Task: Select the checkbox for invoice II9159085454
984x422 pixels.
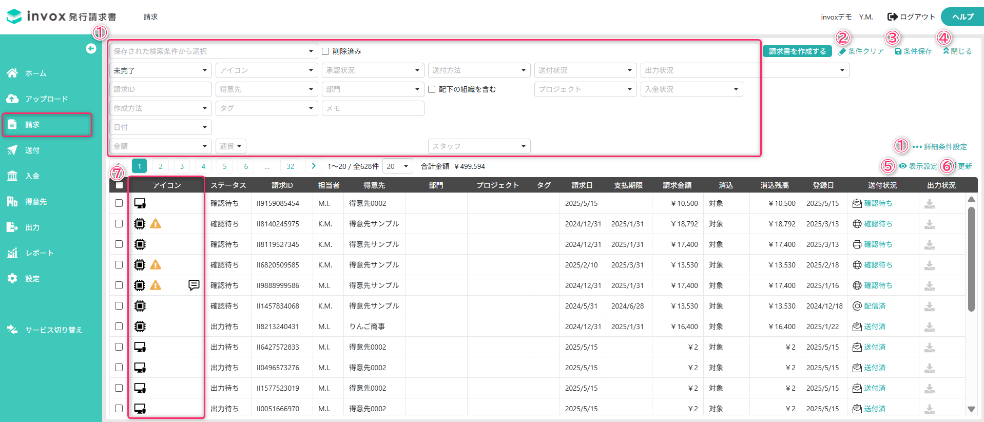Action: 119,203
